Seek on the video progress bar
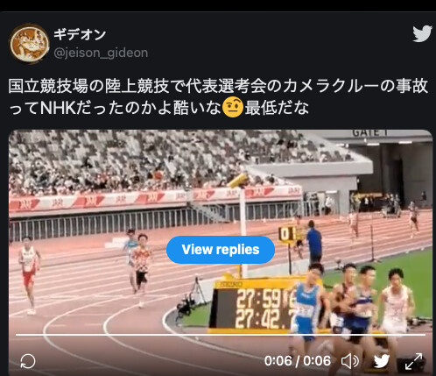Viewport: 436px width, 376px height. [221, 335]
